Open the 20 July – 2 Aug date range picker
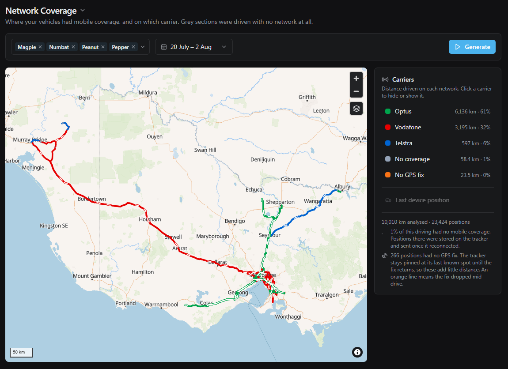Image resolution: width=508 pixels, height=369 pixels. [194, 47]
